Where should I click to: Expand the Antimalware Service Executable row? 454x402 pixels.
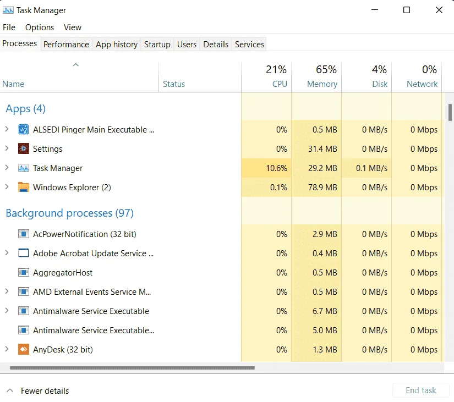pos(7,311)
